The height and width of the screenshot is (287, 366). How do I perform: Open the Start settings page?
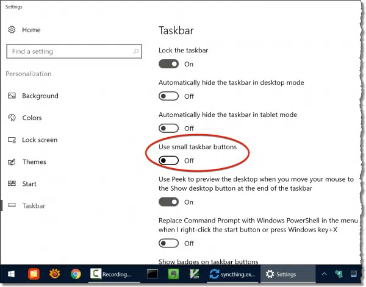click(x=29, y=184)
